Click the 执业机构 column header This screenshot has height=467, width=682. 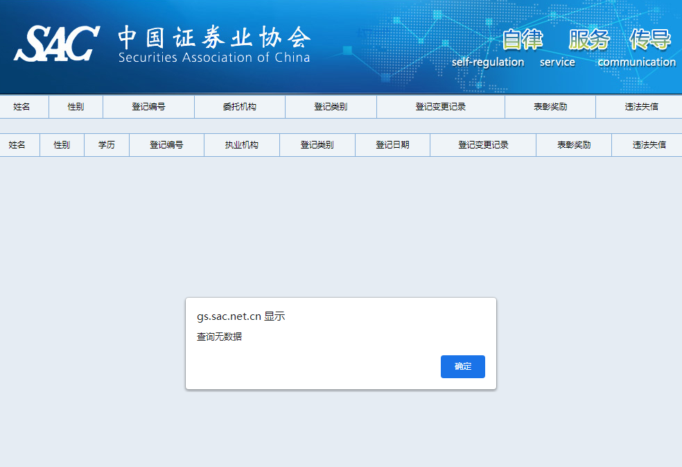click(x=241, y=145)
